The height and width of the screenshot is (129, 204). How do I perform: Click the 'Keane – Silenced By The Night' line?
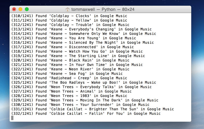tap(82, 42)
